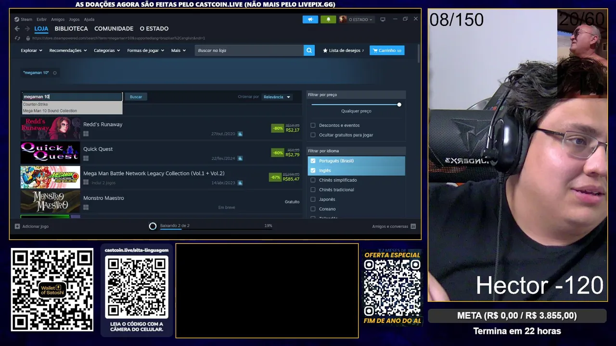Click Windows platform icon under Monstro Maestro
The width and height of the screenshot is (616, 346).
[86, 207]
